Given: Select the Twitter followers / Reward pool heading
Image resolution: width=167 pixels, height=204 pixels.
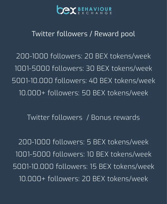Looking at the screenshot, I should [x=83, y=34].
